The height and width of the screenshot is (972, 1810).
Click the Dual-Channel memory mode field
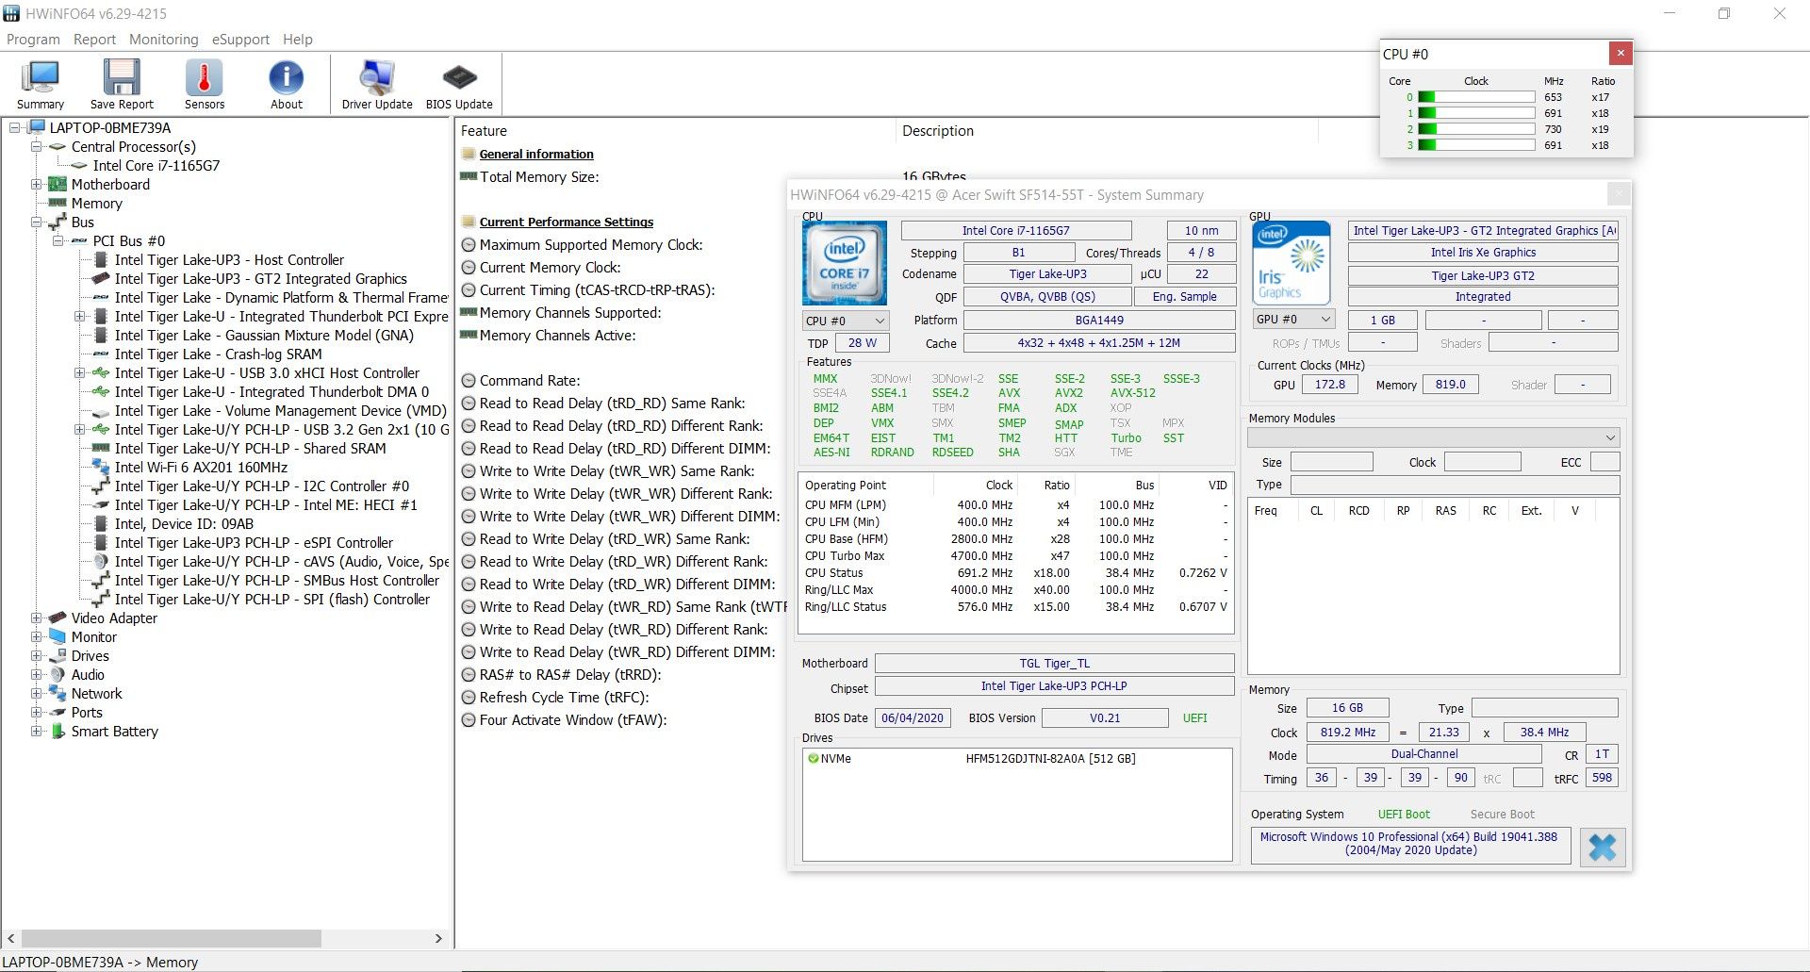pos(1423,754)
